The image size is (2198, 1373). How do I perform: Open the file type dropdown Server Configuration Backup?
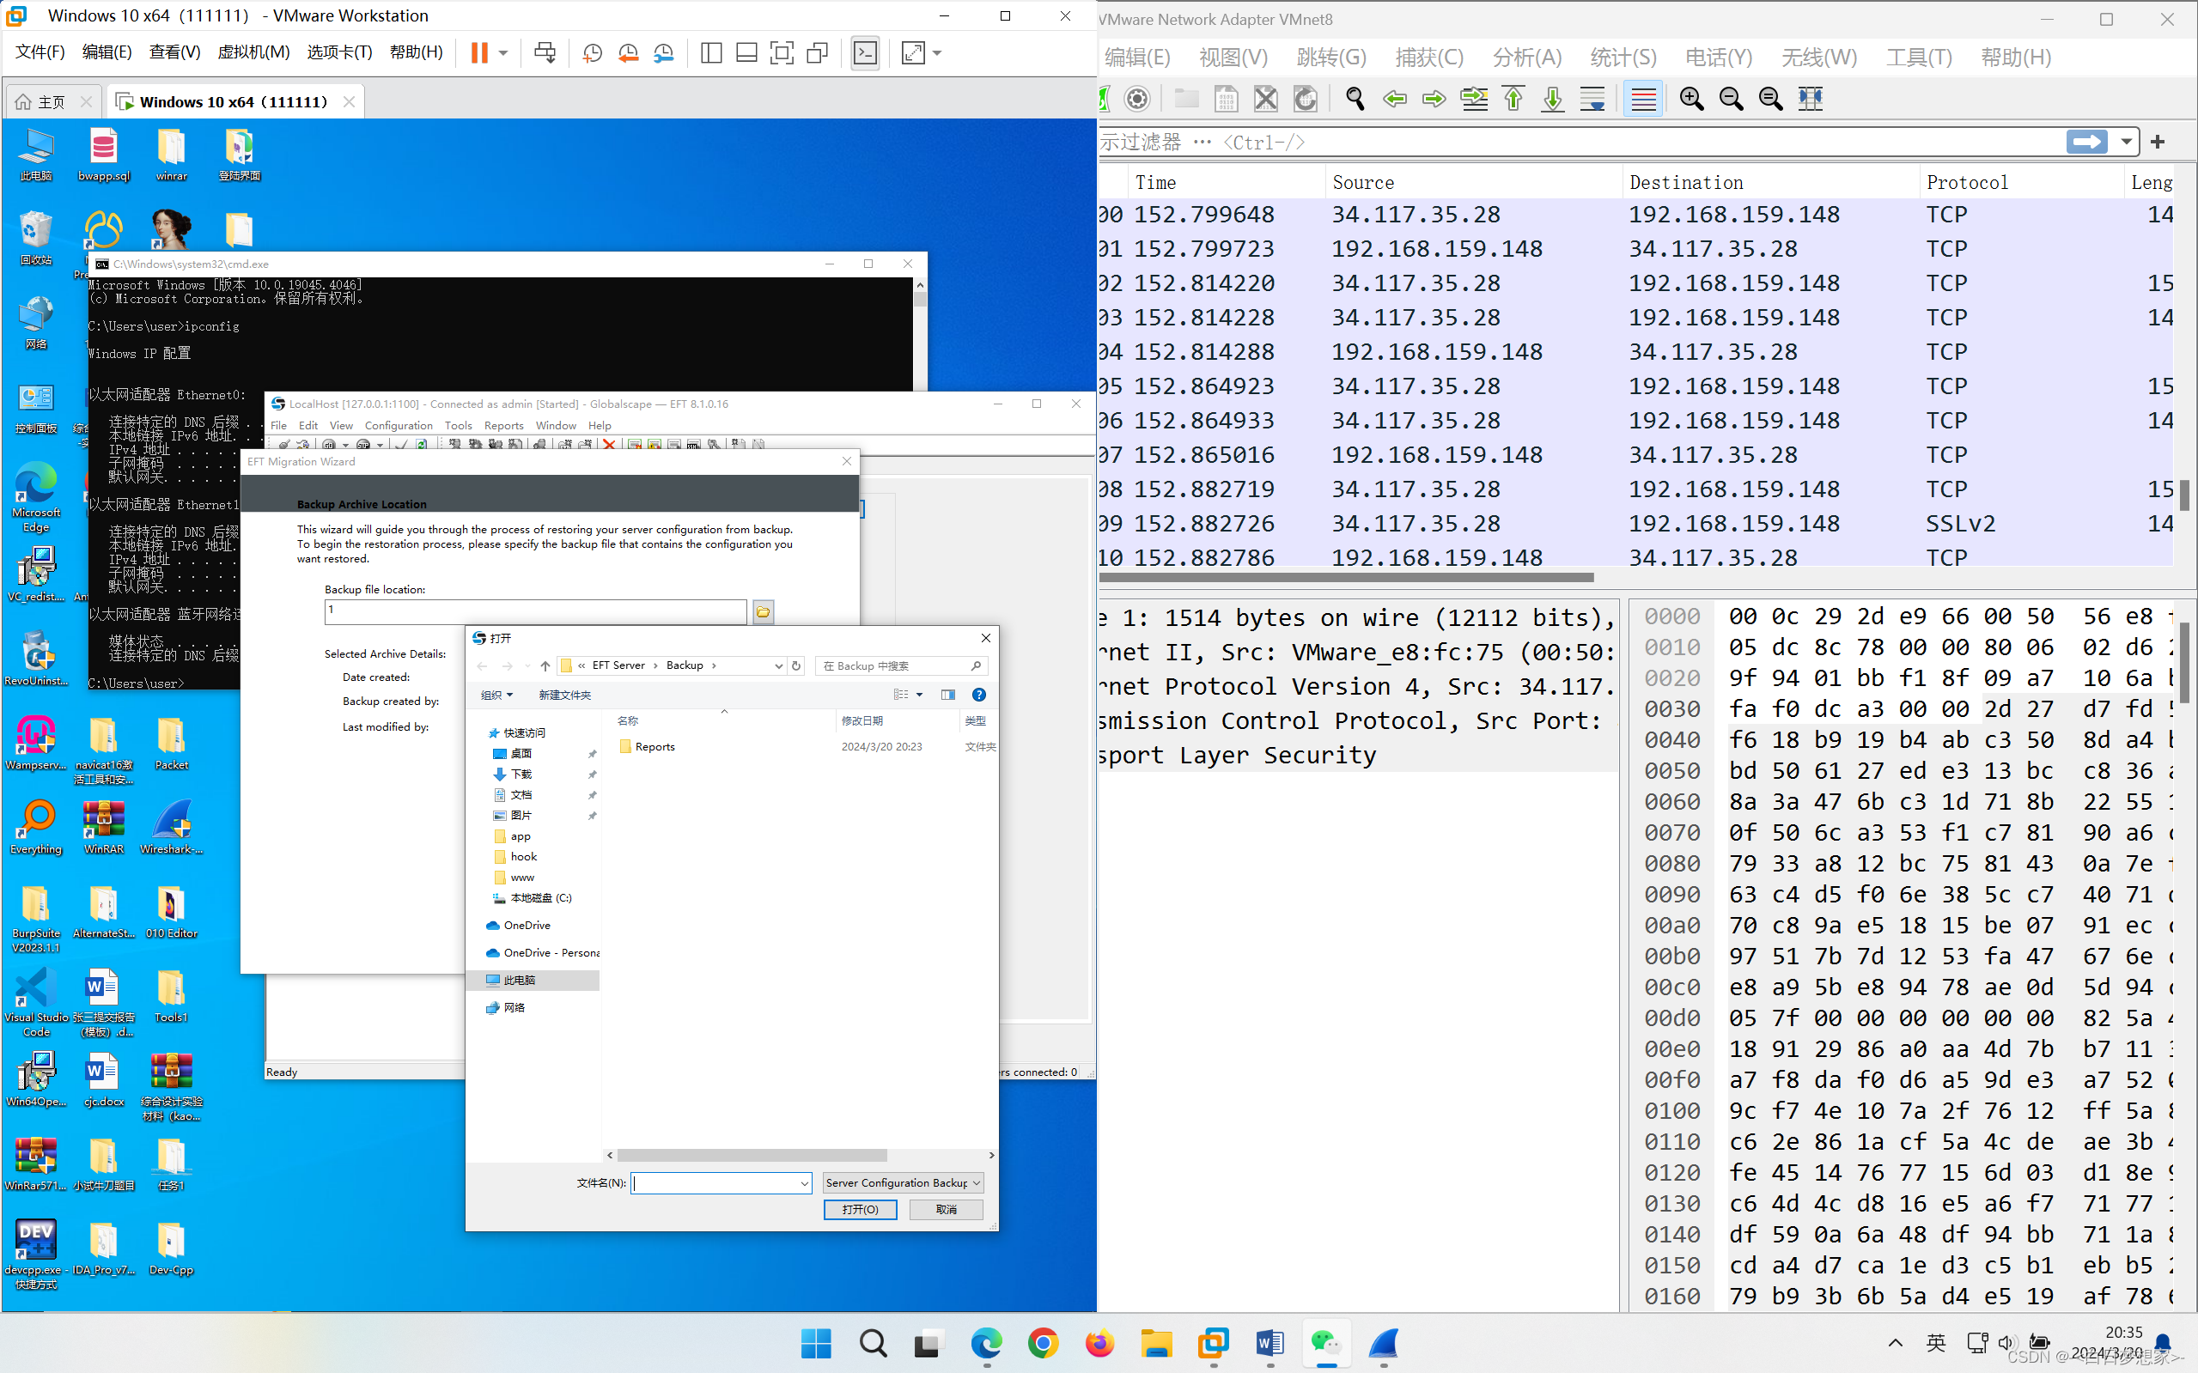pos(903,1182)
